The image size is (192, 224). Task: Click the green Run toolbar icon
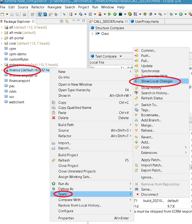tap(109, 14)
